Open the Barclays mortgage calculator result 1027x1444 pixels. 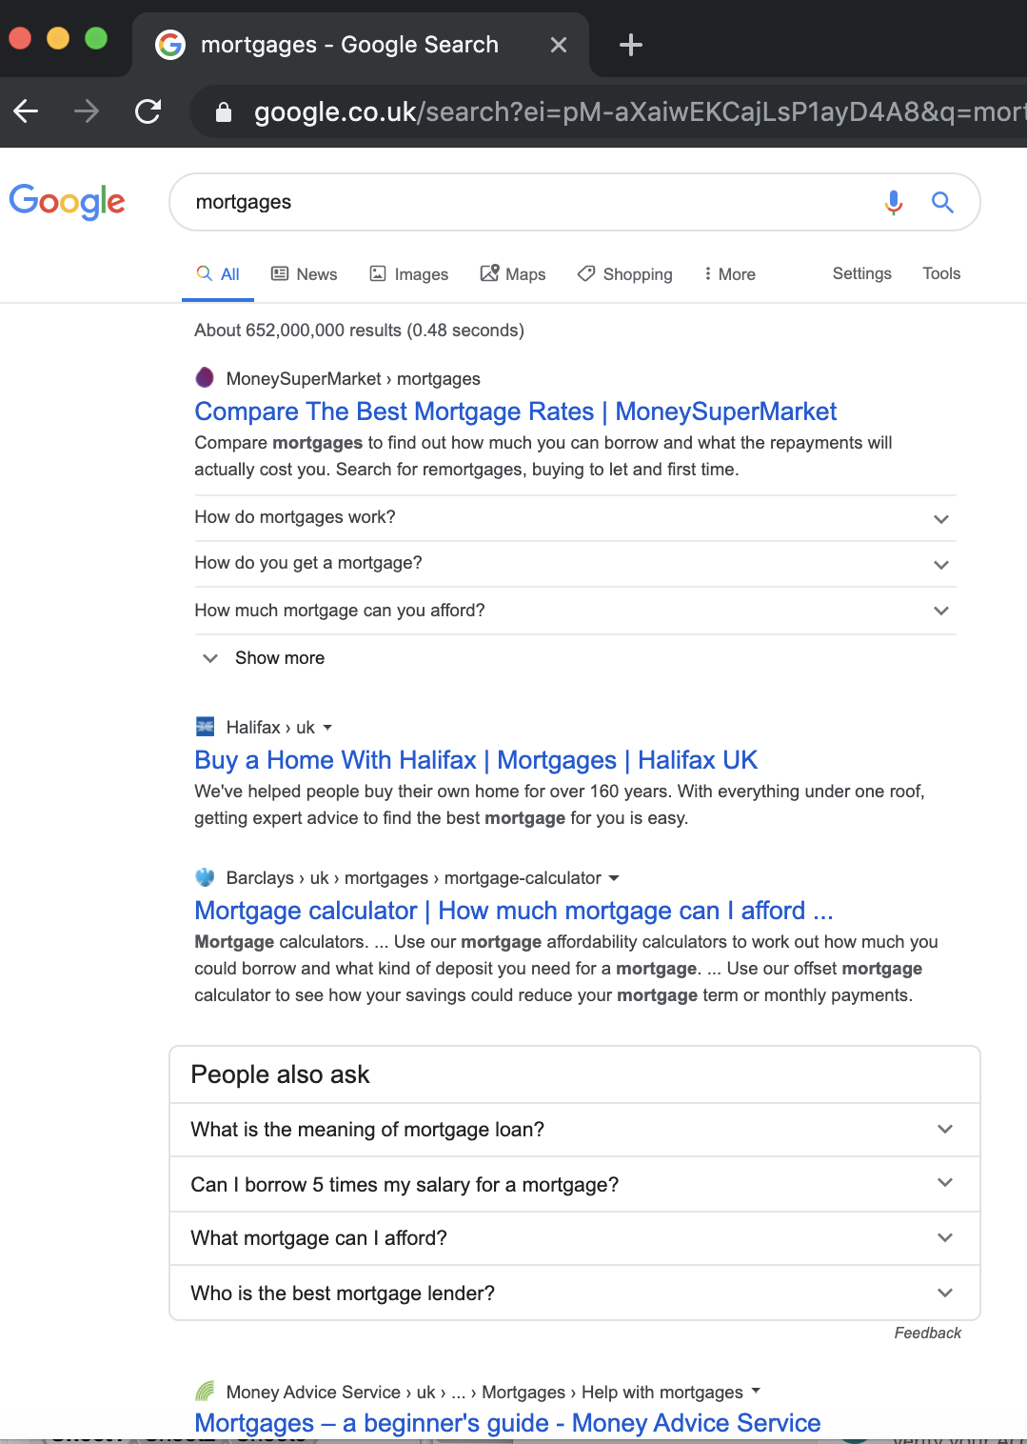pyautogui.click(x=513, y=911)
